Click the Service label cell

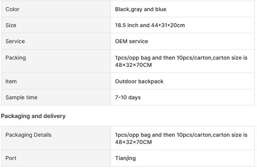[x=56, y=41]
